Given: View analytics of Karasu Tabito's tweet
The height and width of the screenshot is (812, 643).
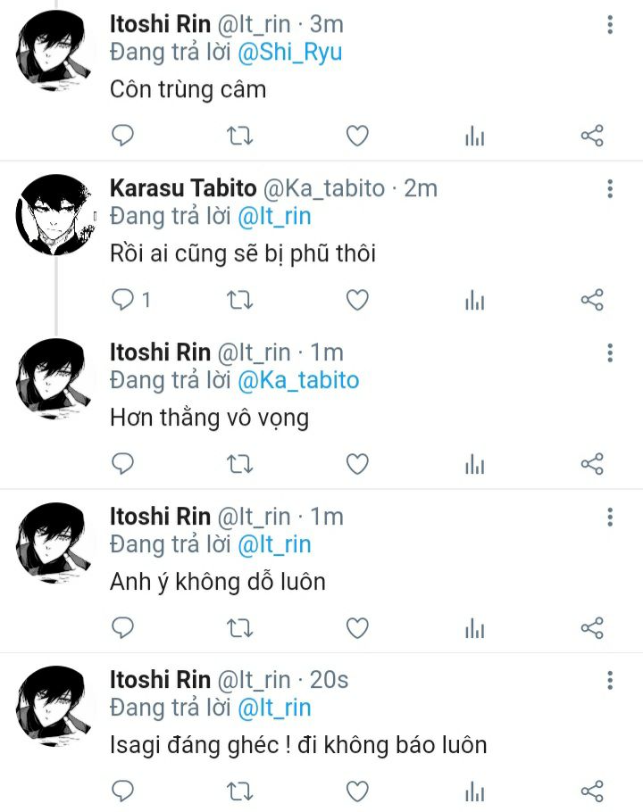Looking at the screenshot, I should tap(474, 300).
